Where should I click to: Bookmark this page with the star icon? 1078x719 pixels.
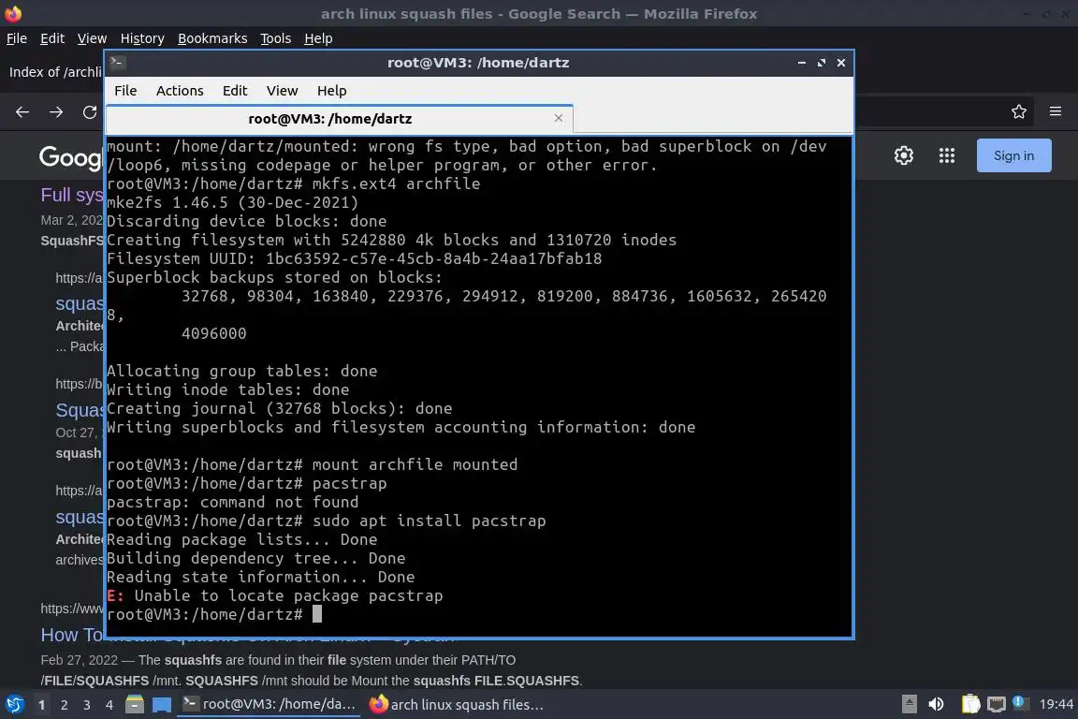pyautogui.click(x=1019, y=111)
